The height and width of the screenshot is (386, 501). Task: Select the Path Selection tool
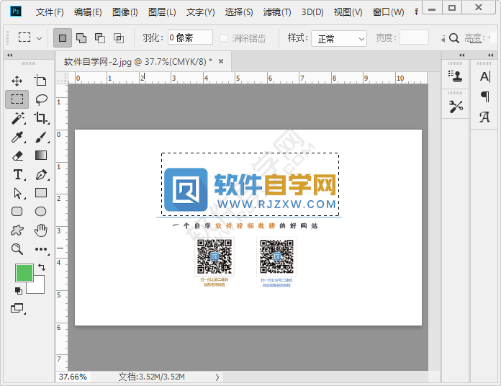[18, 193]
